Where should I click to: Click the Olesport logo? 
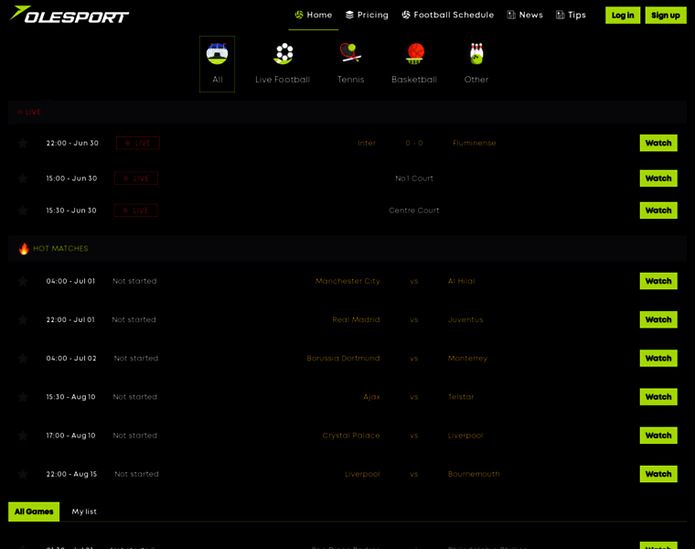point(69,15)
